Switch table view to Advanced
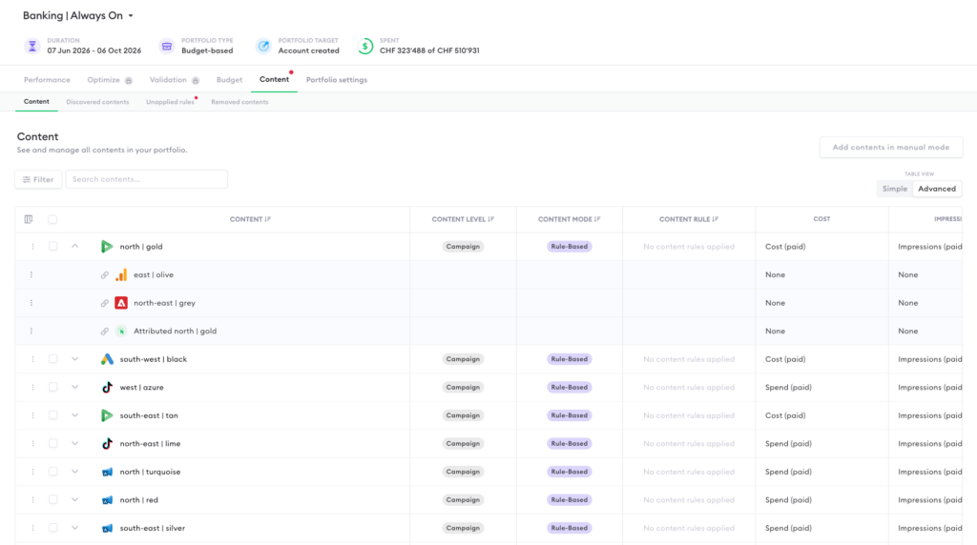977x545 pixels. (937, 189)
